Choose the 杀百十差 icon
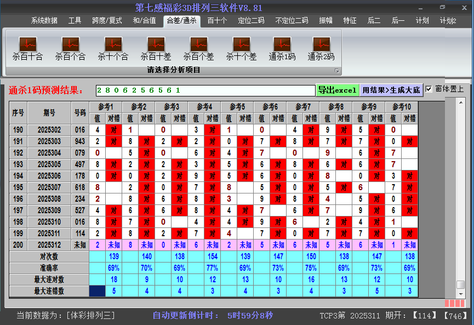This screenshot has height=325, width=474. 156,45
